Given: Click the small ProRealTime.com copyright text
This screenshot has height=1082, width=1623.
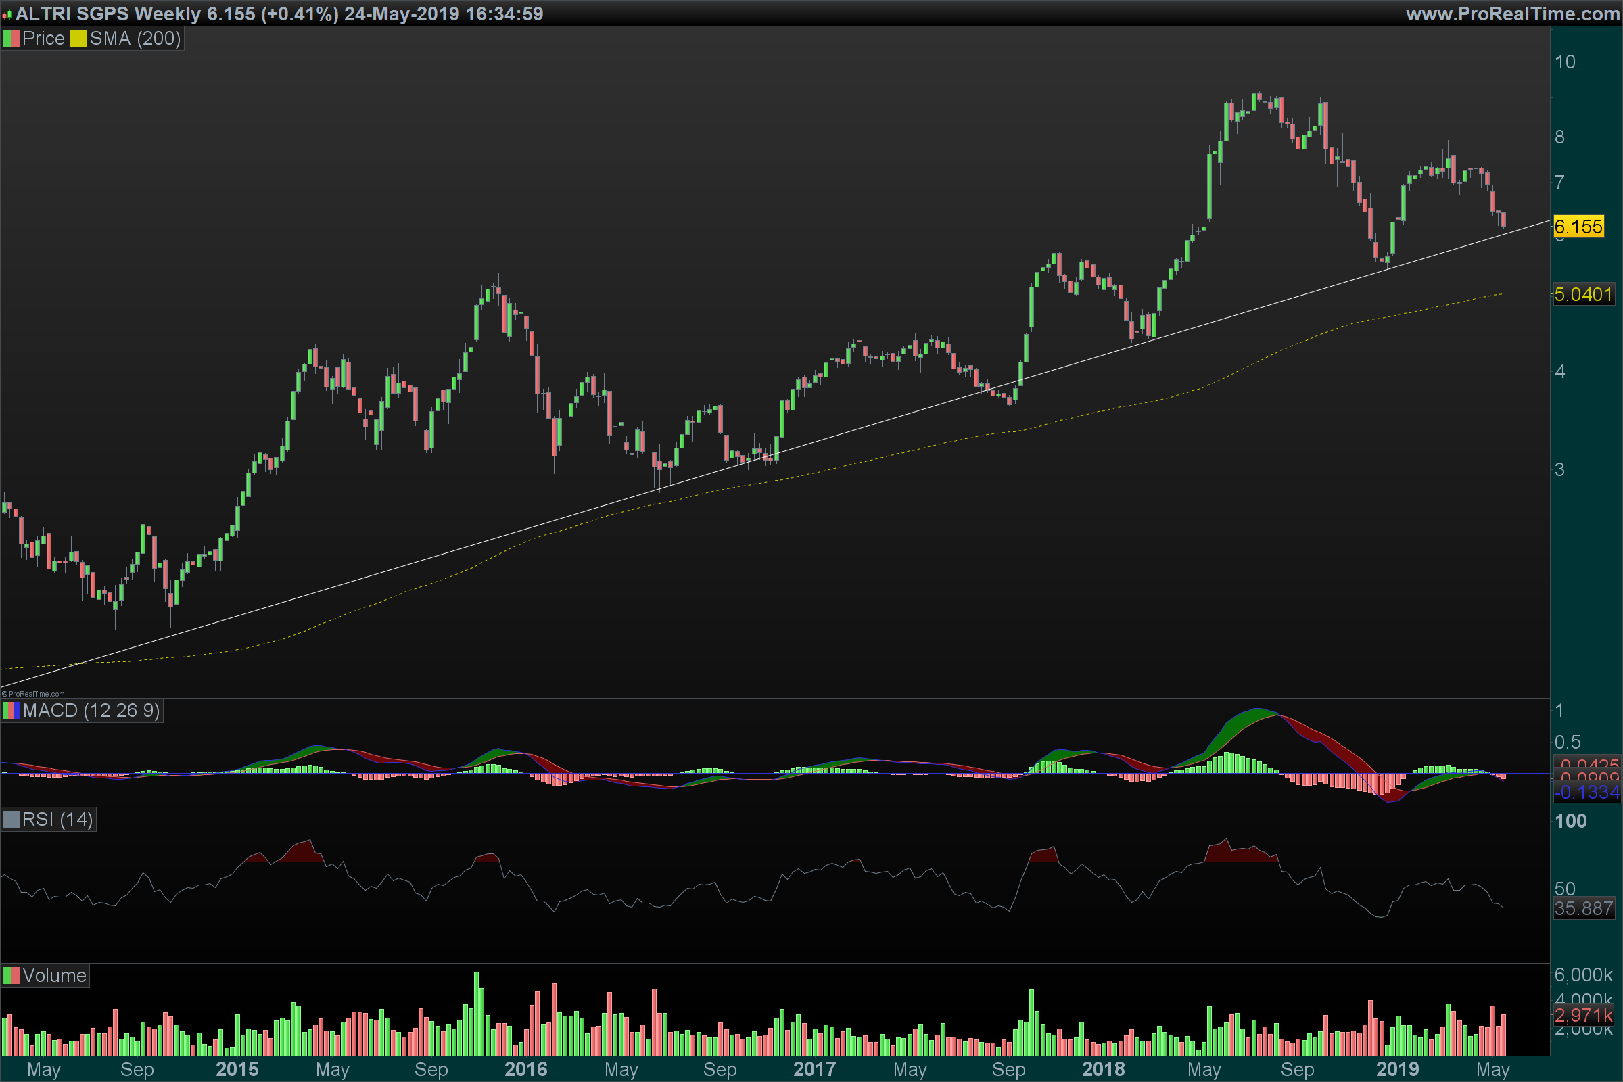Looking at the screenshot, I should [33, 695].
